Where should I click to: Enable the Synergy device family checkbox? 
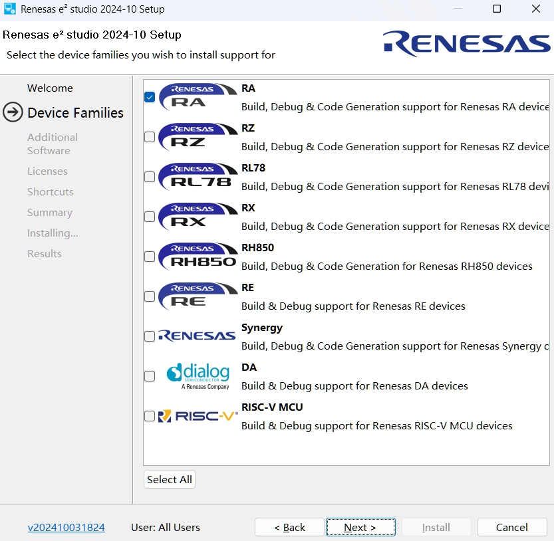pyautogui.click(x=150, y=336)
